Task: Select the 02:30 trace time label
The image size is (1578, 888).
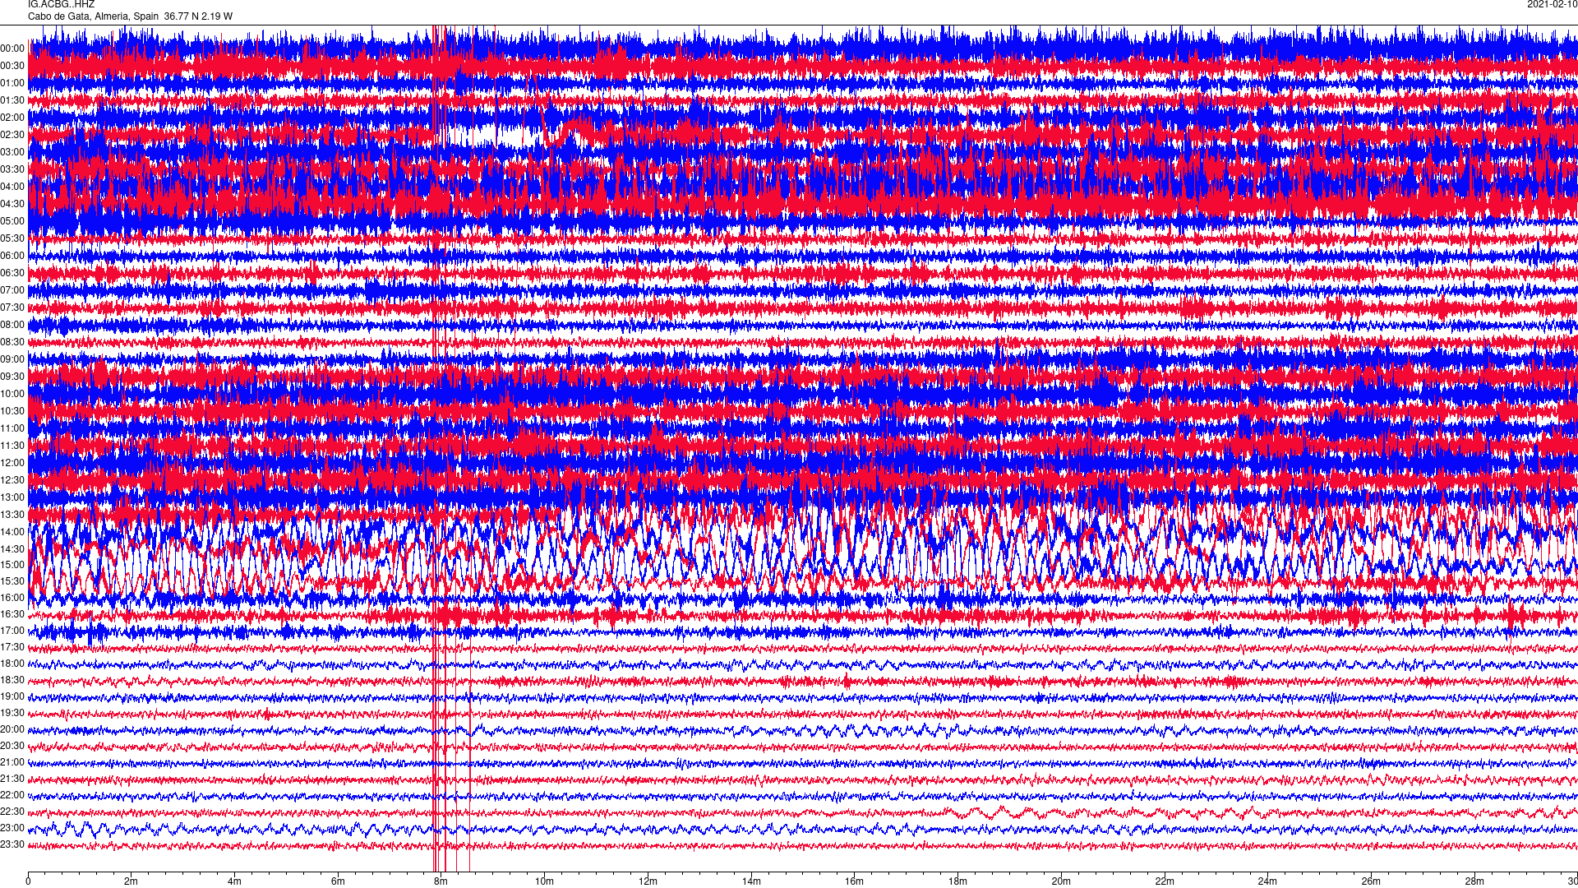Action: (12, 135)
